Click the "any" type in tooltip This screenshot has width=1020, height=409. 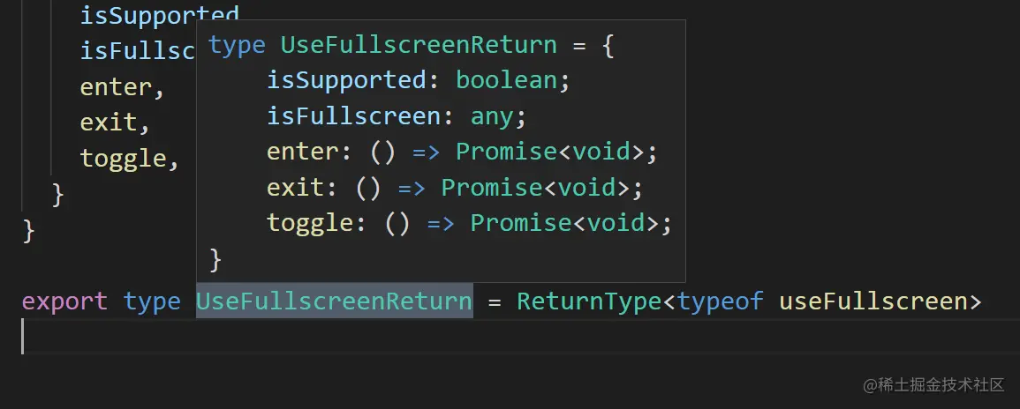pos(492,115)
